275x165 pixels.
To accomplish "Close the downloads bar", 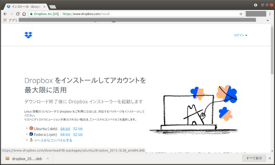I will pyautogui.click(x=270, y=158).
